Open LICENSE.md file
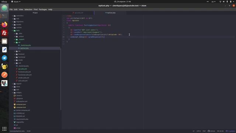Screen dimensions: 236x133 (x=20, y=113)
